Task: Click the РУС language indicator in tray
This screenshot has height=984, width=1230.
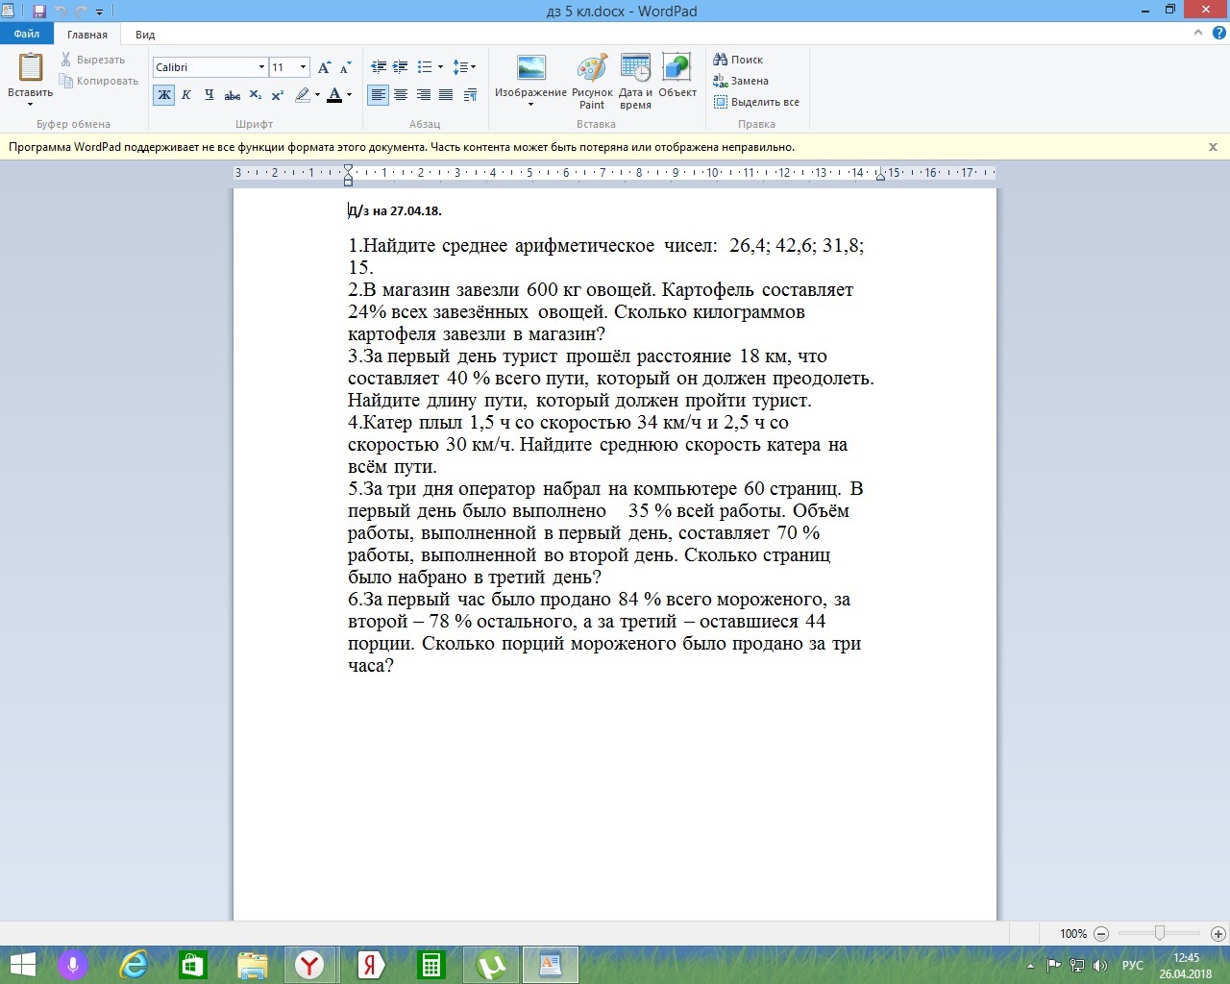Action: pos(1133,965)
